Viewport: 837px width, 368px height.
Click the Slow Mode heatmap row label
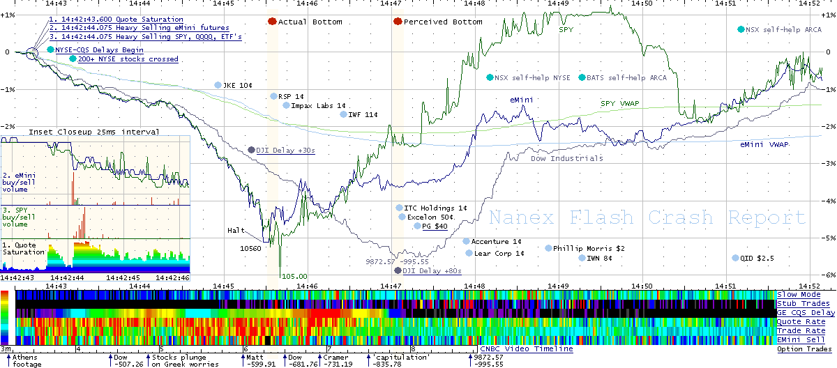(x=804, y=295)
